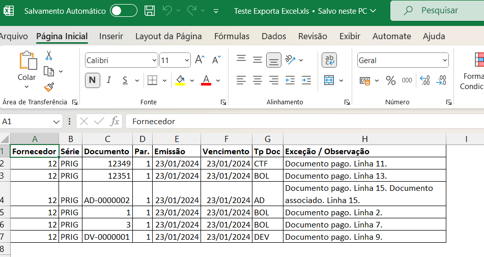Apply 000 thousands separator style

(x=407, y=80)
